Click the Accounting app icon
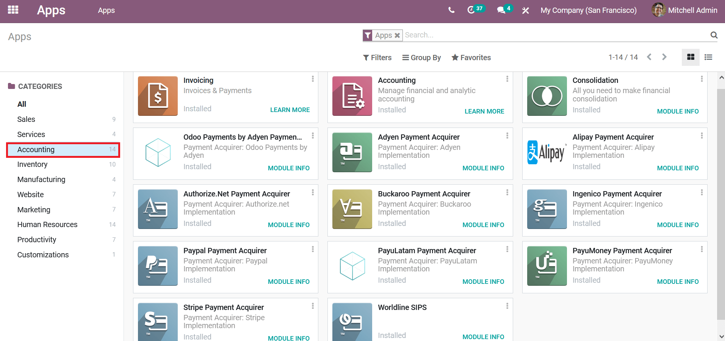 352,96
